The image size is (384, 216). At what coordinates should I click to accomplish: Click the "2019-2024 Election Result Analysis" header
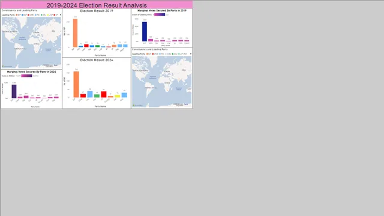[97, 5]
